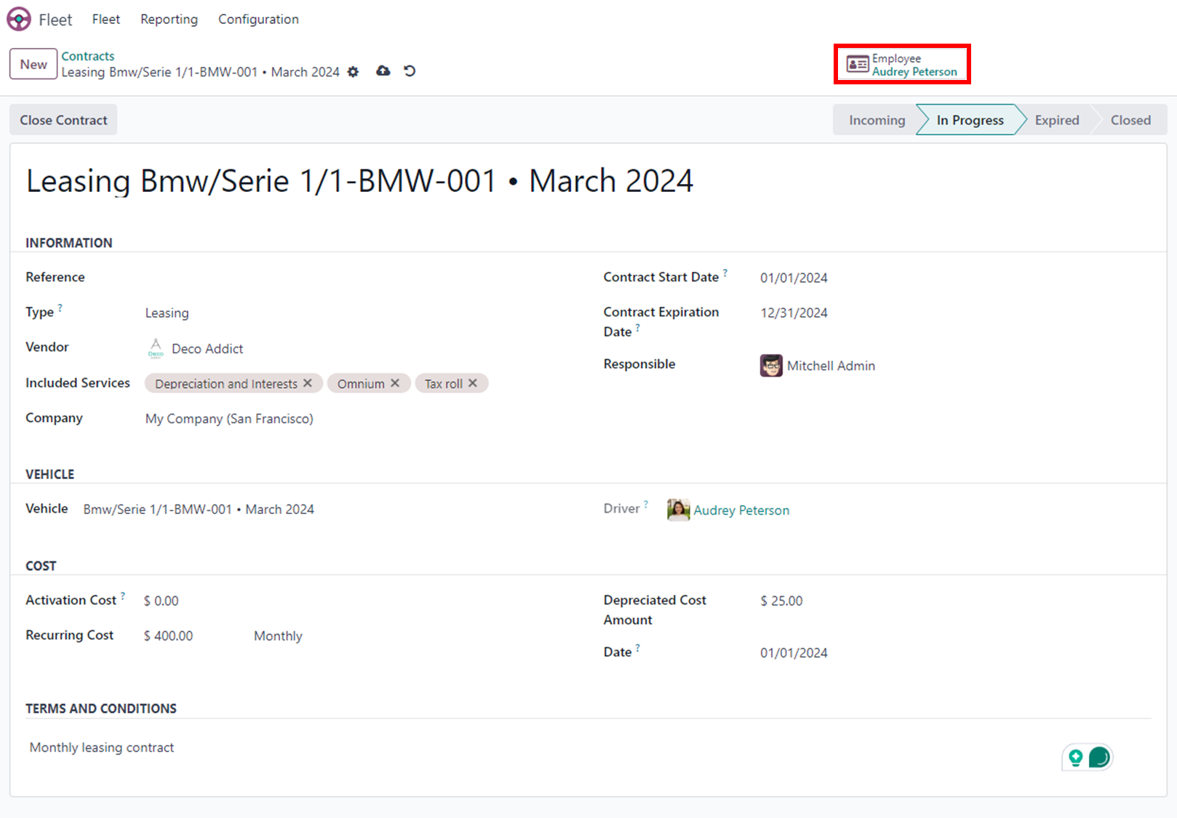Viewport: 1177px width, 818px height.
Task: Click the contract title heading
Action: coord(360,181)
